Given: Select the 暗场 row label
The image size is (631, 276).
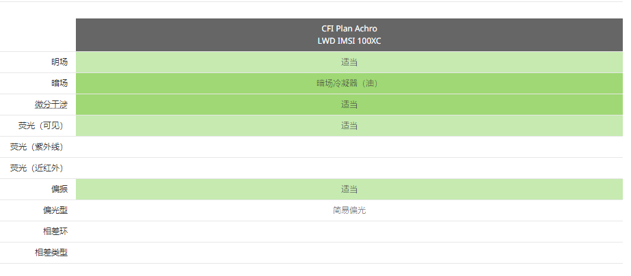Looking at the screenshot, I should point(59,83).
